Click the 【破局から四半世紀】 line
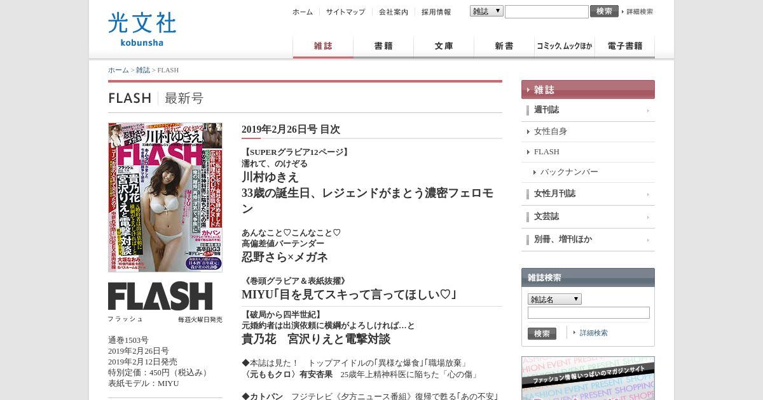Viewport: 763px width, 400px height. point(283,315)
